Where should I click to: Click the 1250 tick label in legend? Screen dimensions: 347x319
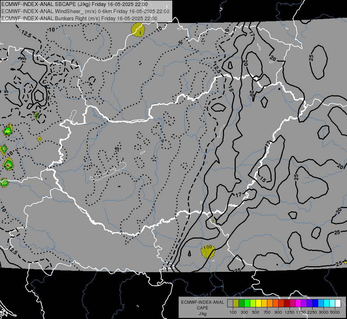pyautogui.click(x=290, y=312)
